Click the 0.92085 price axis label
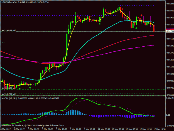Viewport: 174px width, 131px height. click(x=170, y=11)
